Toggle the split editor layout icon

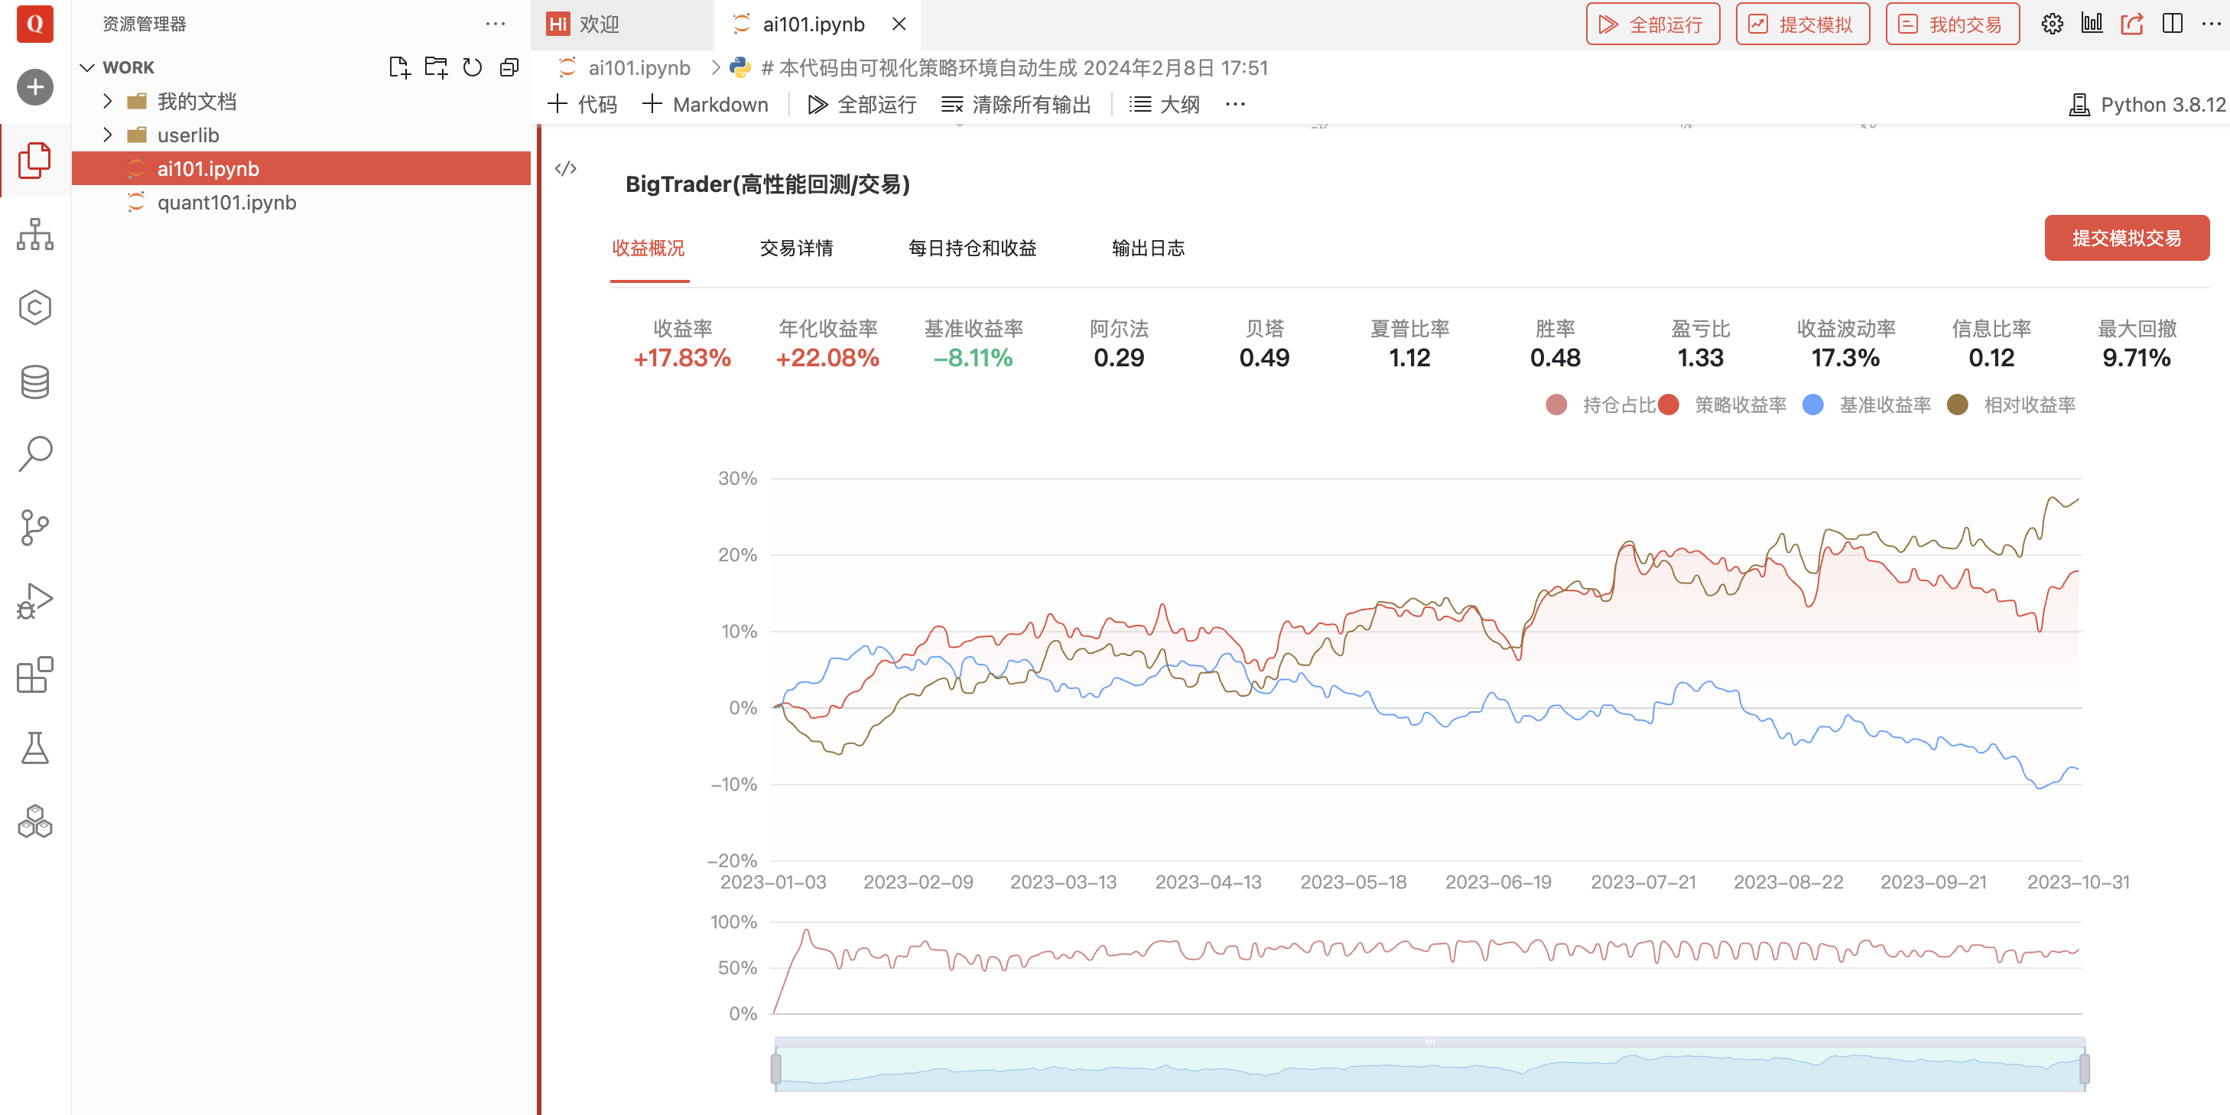pyautogui.click(x=2172, y=24)
